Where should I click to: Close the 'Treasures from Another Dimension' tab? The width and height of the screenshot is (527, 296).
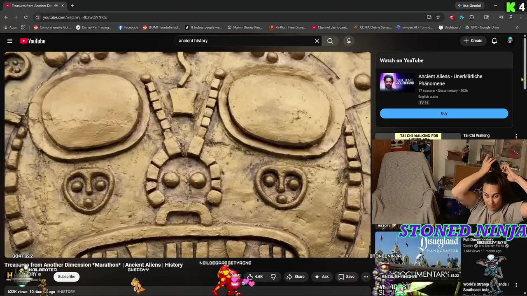click(62, 5)
